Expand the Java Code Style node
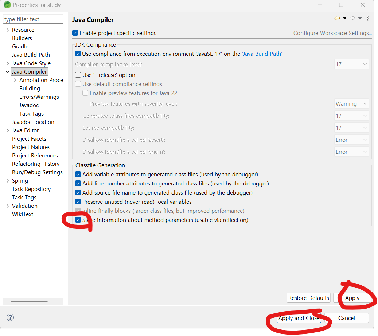 point(8,63)
